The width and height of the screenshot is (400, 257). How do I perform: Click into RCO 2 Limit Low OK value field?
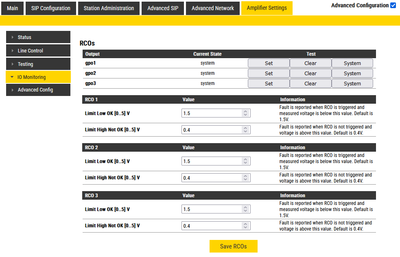(x=212, y=161)
